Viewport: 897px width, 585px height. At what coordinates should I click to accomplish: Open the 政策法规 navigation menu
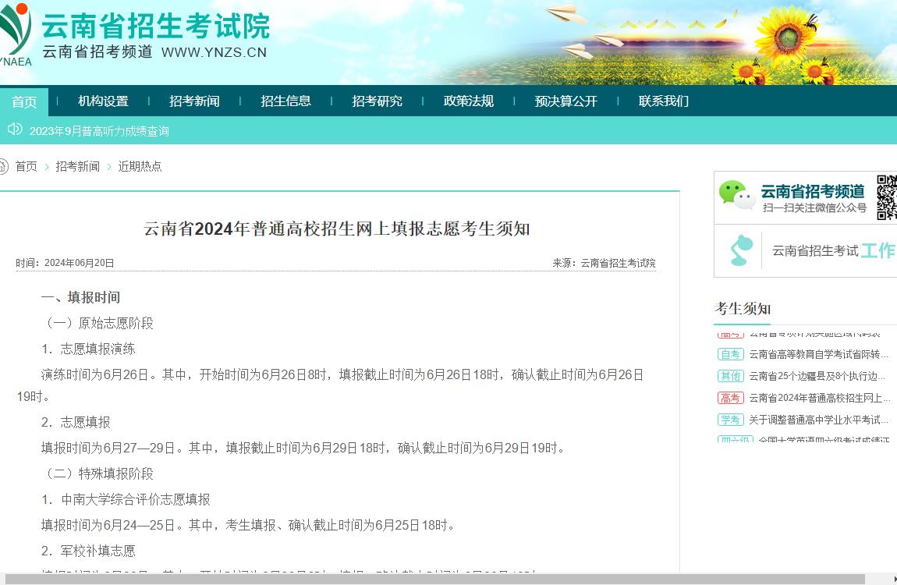click(x=468, y=101)
